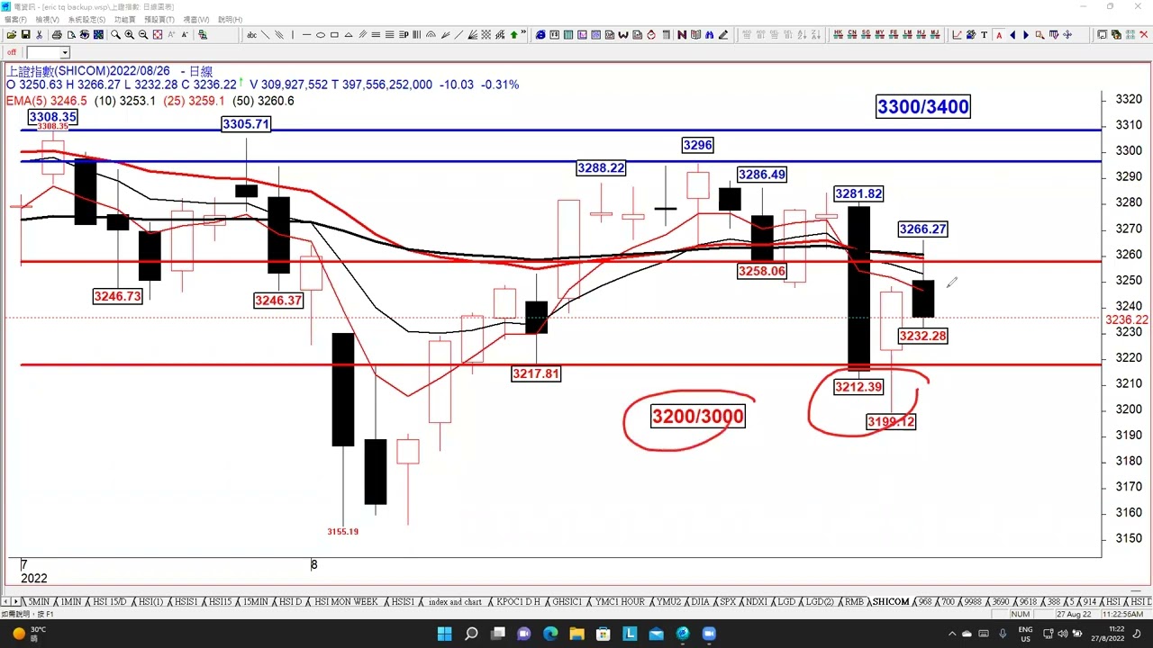
Task: Open file using the folder icon
Action: (11, 35)
